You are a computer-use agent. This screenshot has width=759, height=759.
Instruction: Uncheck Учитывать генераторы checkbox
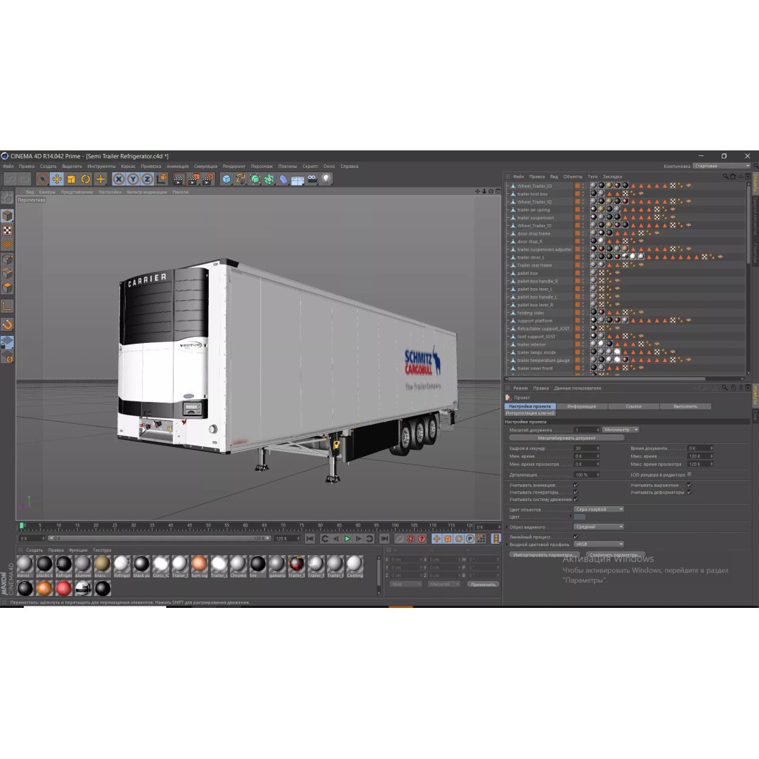tap(576, 492)
